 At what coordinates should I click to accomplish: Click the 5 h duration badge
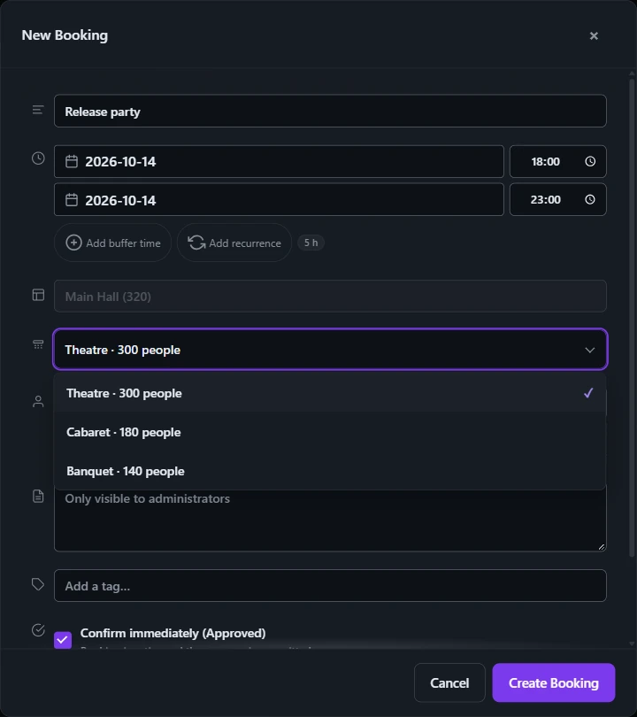tap(311, 243)
